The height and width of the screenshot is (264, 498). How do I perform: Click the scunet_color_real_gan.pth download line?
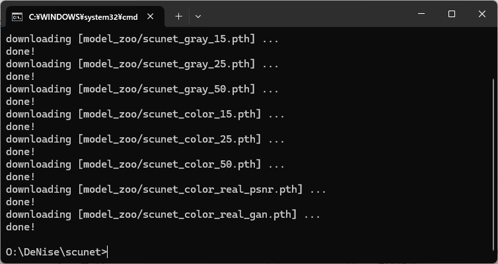(163, 214)
